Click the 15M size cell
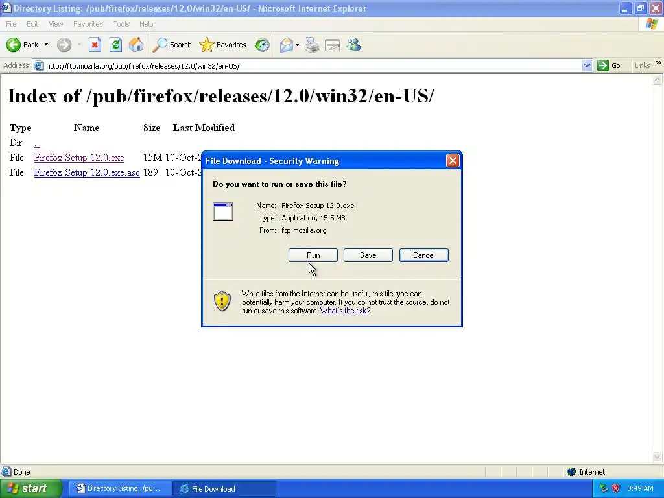The height and width of the screenshot is (498, 664). (x=152, y=158)
